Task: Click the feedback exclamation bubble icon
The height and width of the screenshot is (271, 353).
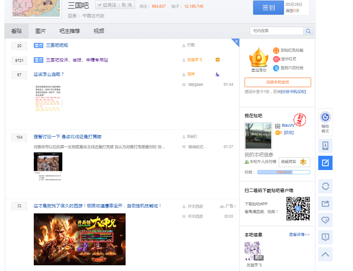Action: (x=325, y=237)
